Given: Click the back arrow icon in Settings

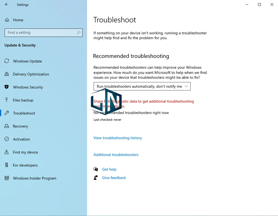Looking at the screenshot, I should click(7, 5).
